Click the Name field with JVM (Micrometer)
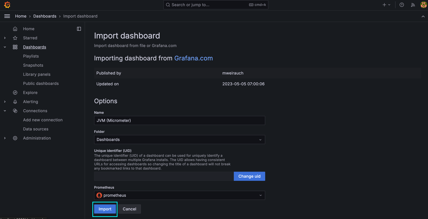The width and height of the screenshot is (428, 219). pyautogui.click(x=179, y=121)
